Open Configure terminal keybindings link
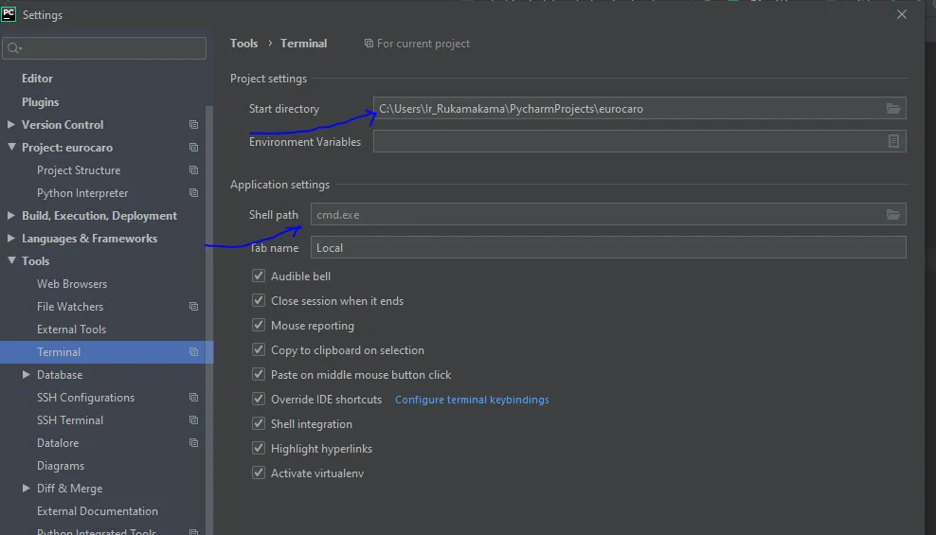This screenshot has width=936, height=535. pyautogui.click(x=472, y=400)
